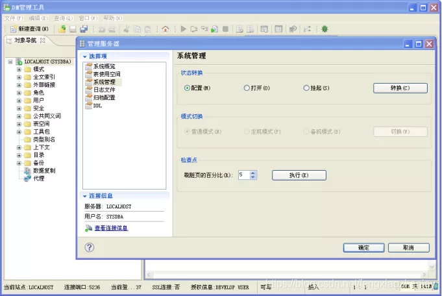Image resolution: width=442 pixels, height=296 pixels.
Task: Click the Redo icon in main toolbar
Action: pyautogui.click(x=112, y=29)
